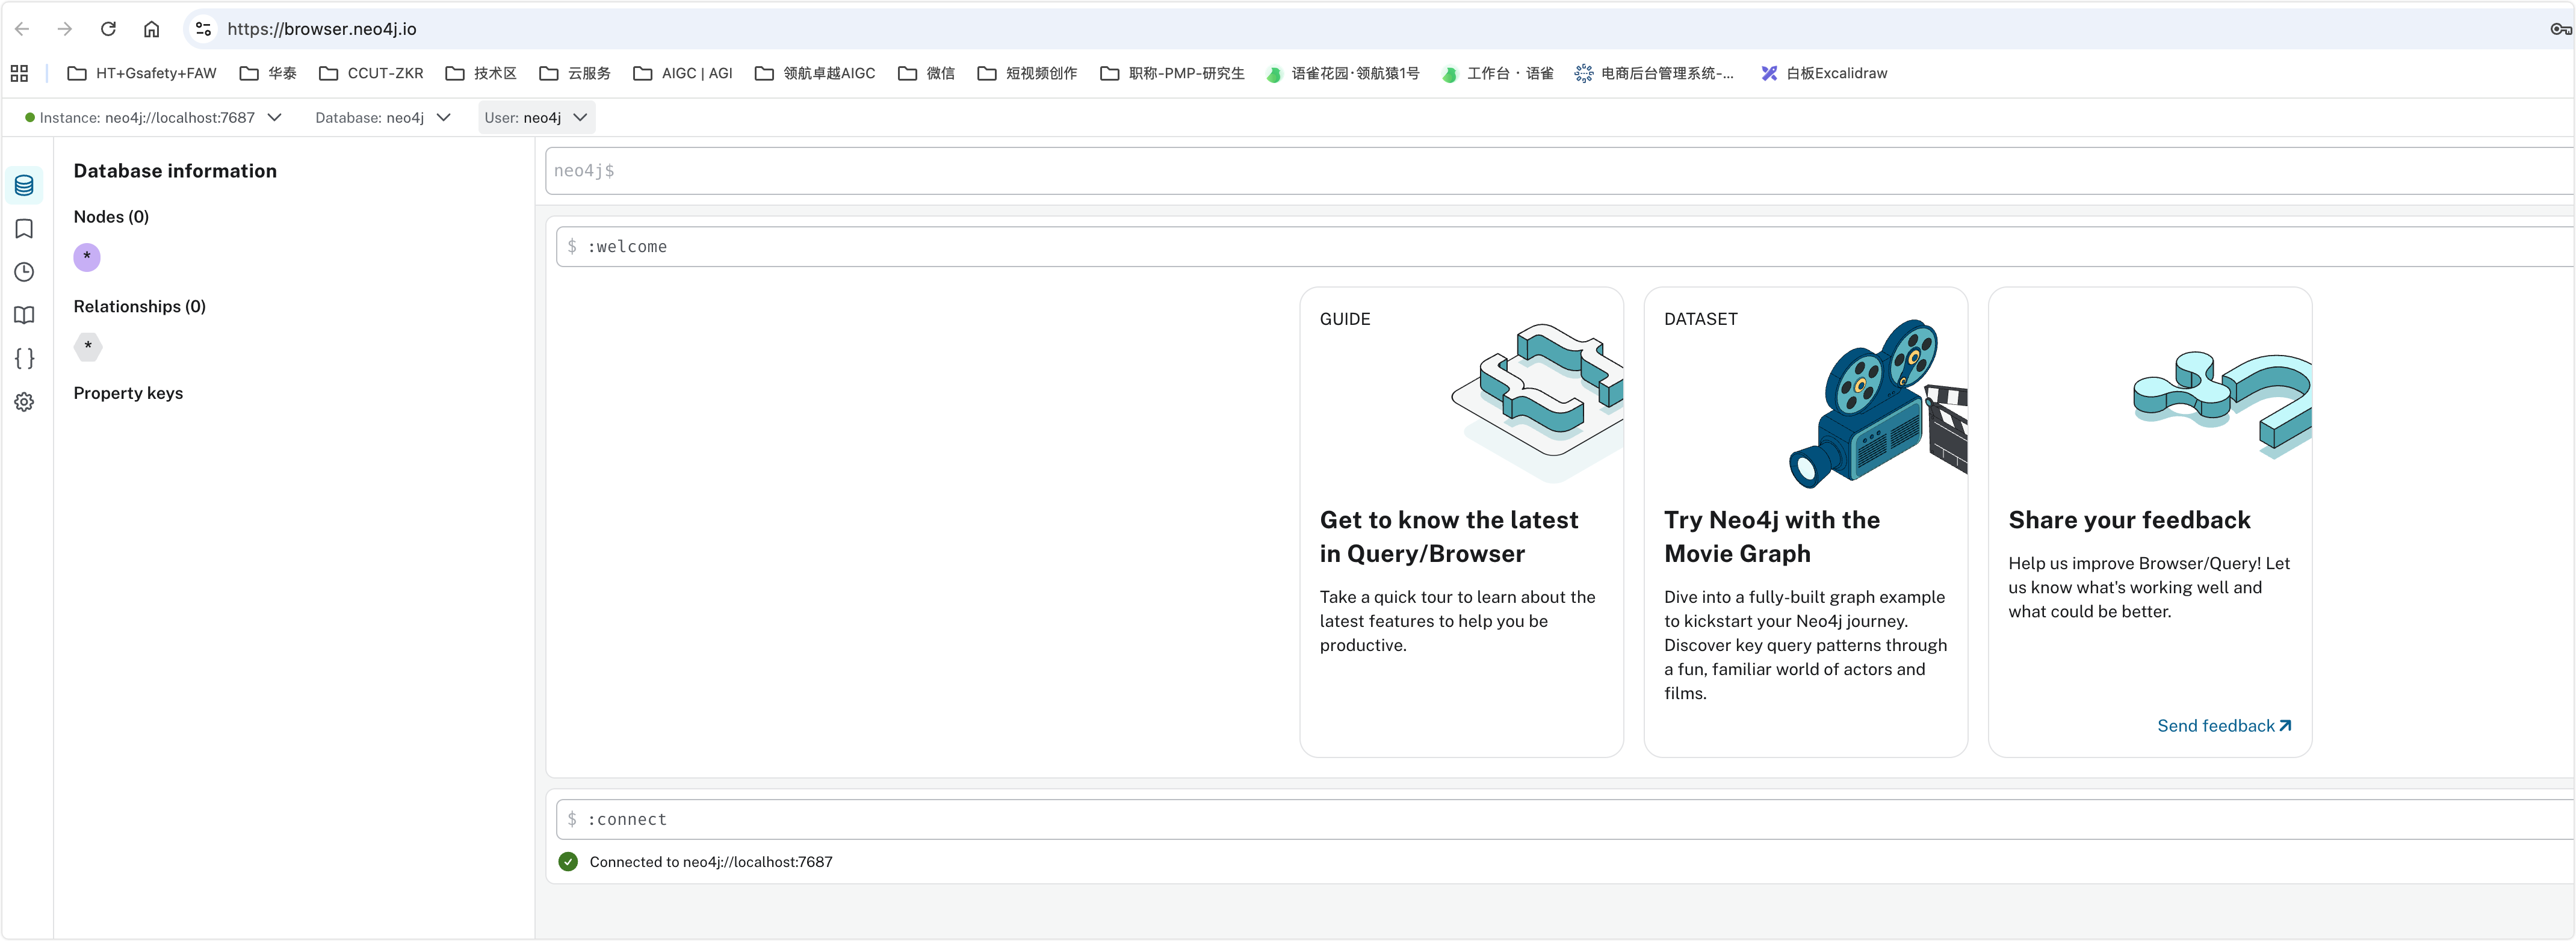Expand the User: neo4j dropdown
The image size is (2576, 941).
tap(536, 118)
